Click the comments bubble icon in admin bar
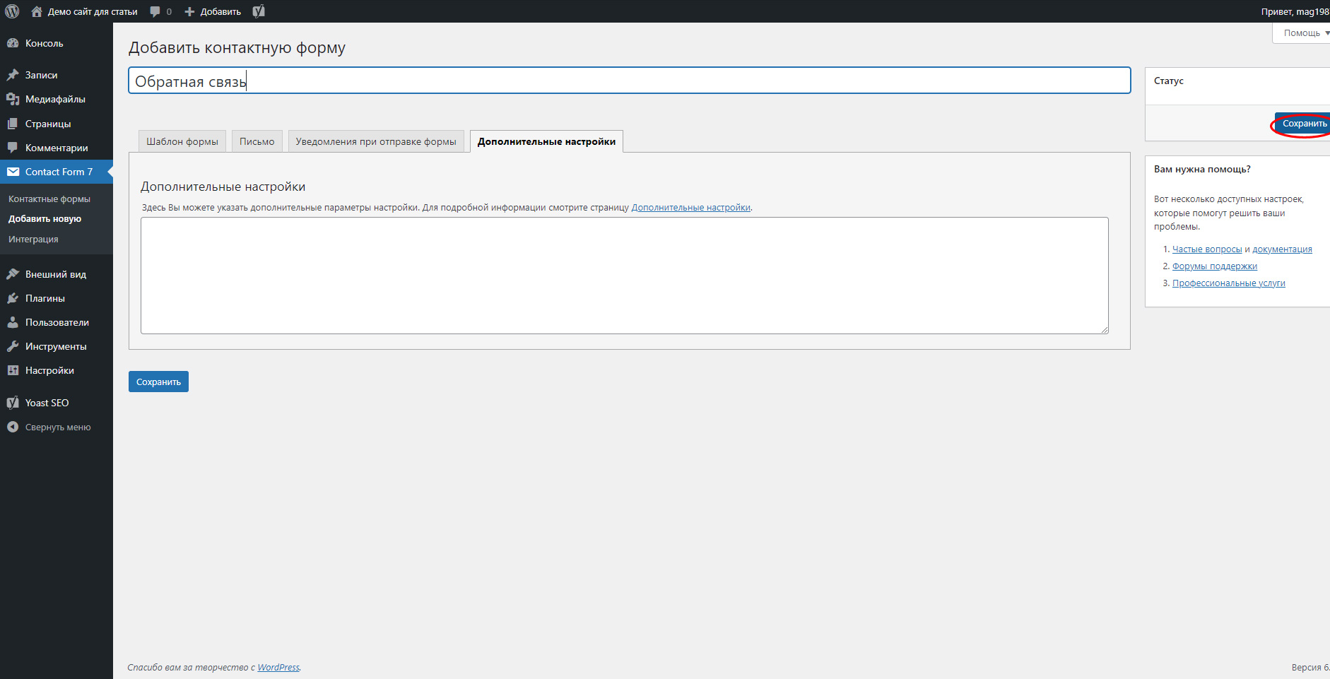The height and width of the screenshot is (679, 1330). [155, 11]
